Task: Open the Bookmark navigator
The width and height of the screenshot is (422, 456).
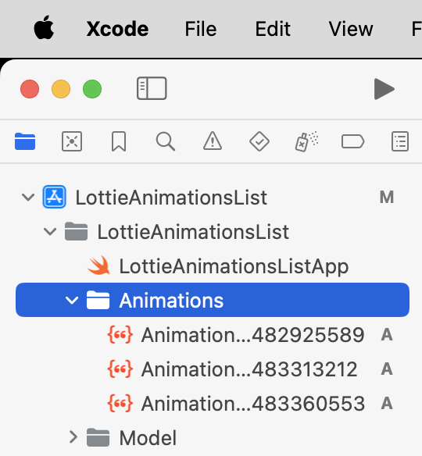Action: click(119, 141)
